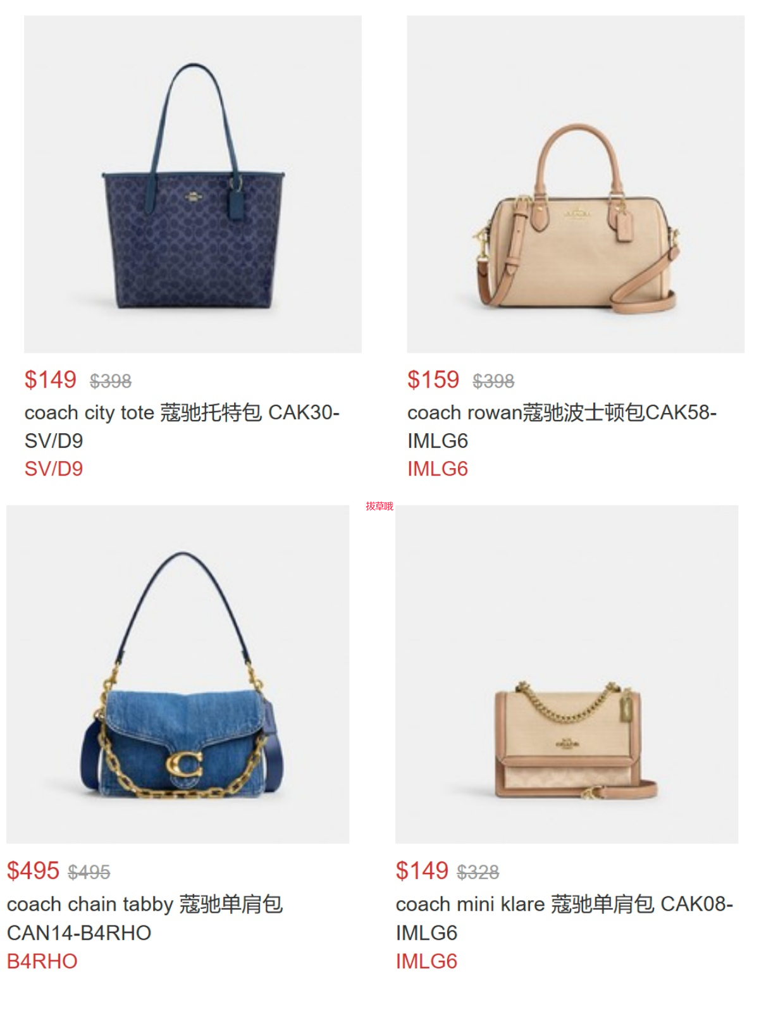Open the beige mini Klare bag image
The width and height of the screenshot is (759, 1012).
click(567, 674)
